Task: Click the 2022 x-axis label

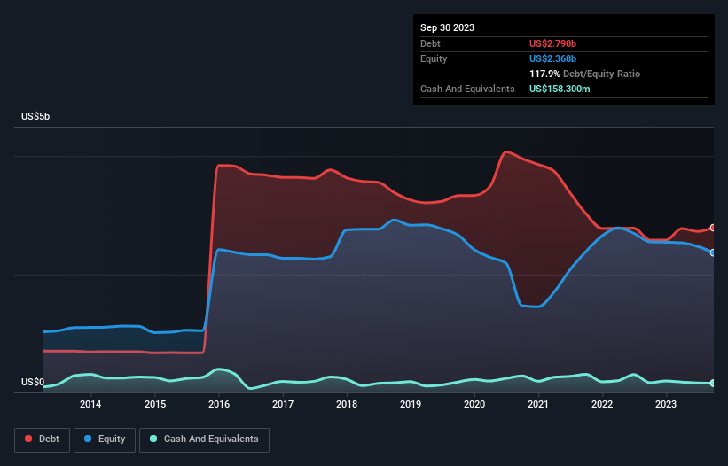Action: click(x=602, y=404)
